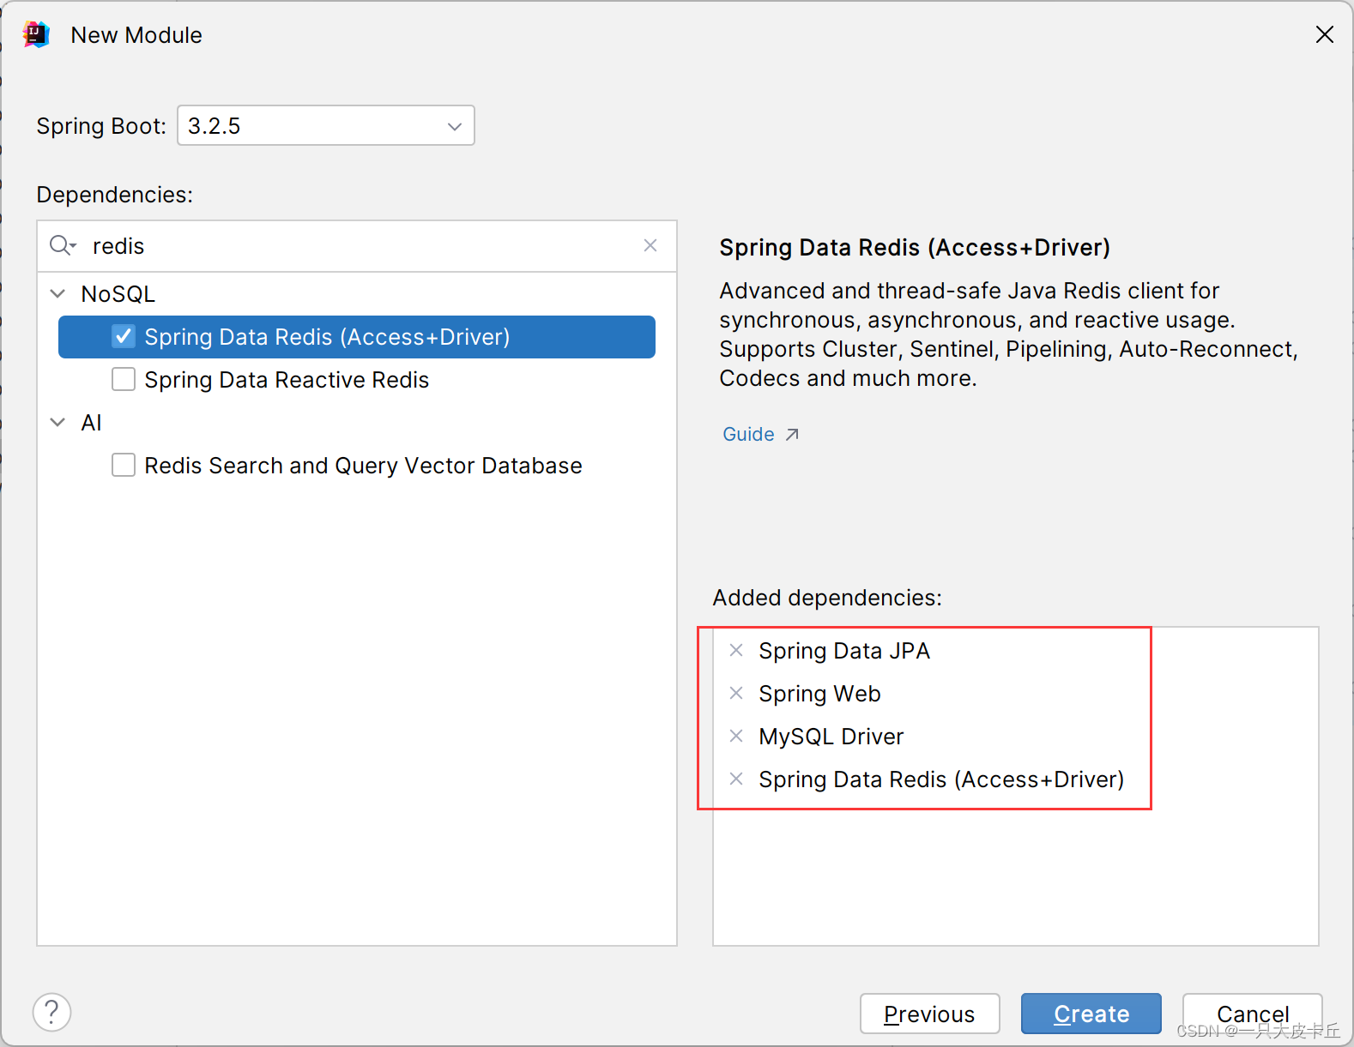Select the Spring Data Reactive Redis row
1354x1047 pixels.
click(357, 379)
